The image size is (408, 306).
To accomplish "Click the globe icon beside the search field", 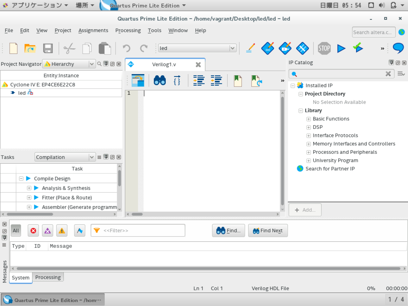I will point(402,32).
